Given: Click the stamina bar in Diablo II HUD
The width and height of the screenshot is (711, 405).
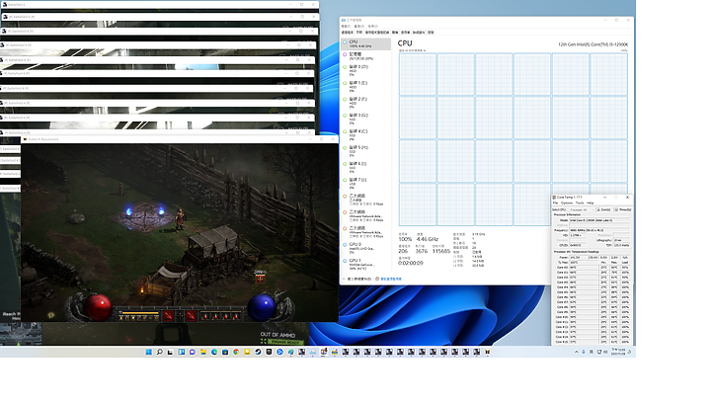Looking at the screenshot, I should pos(140,313).
